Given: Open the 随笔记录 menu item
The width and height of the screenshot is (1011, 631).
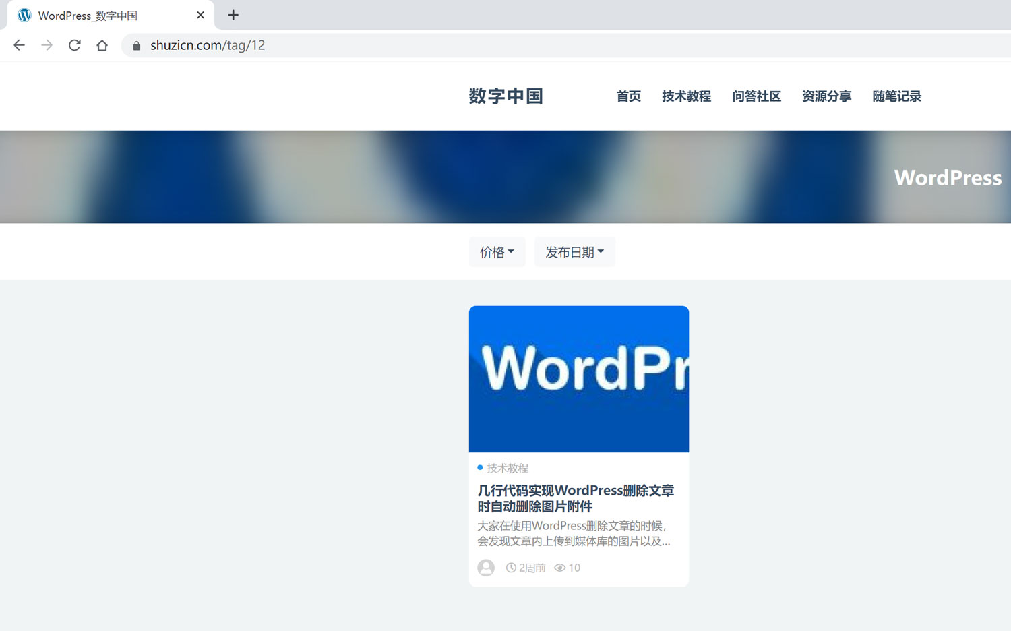Looking at the screenshot, I should point(896,96).
